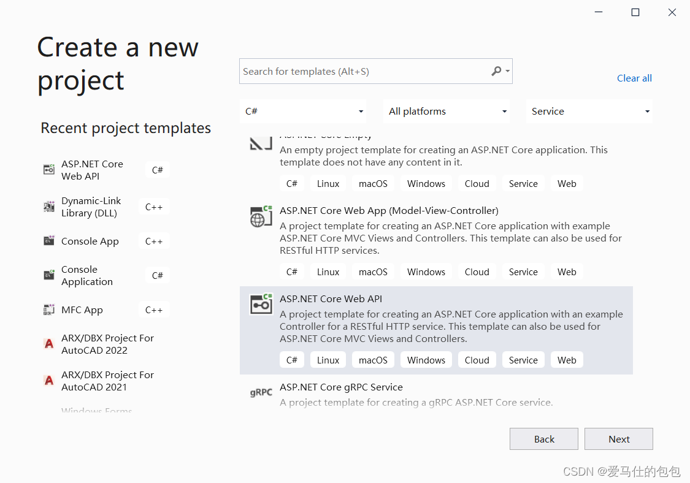
Task: Expand the search options arrow beside magnifier
Action: coord(507,71)
